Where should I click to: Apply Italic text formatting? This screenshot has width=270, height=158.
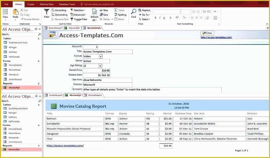point(159,18)
